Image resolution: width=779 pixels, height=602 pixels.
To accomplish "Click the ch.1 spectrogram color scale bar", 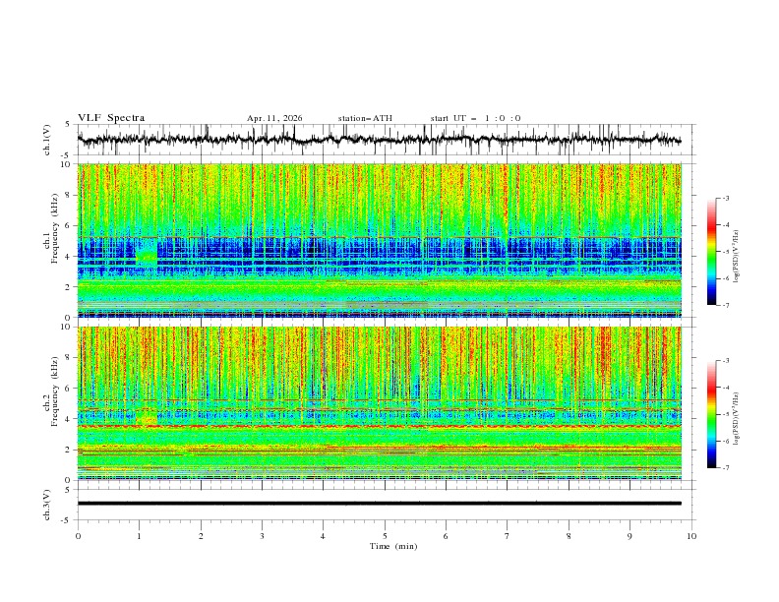I will pyautogui.click(x=711, y=252).
